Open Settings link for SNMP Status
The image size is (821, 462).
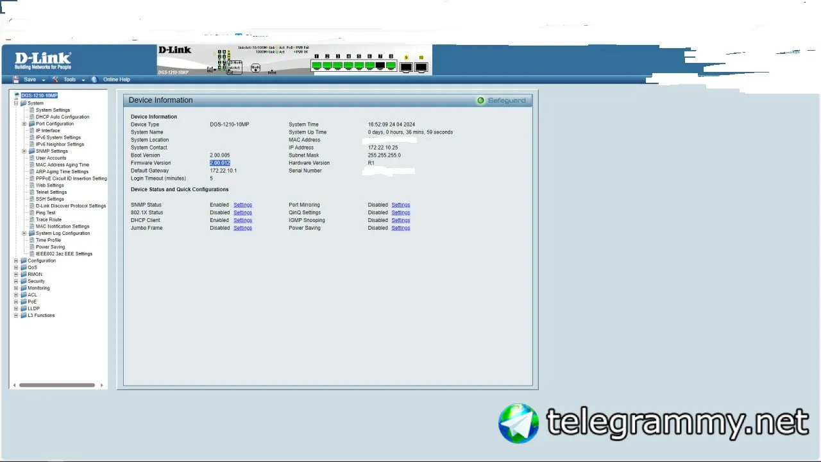[x=242, y=205]
